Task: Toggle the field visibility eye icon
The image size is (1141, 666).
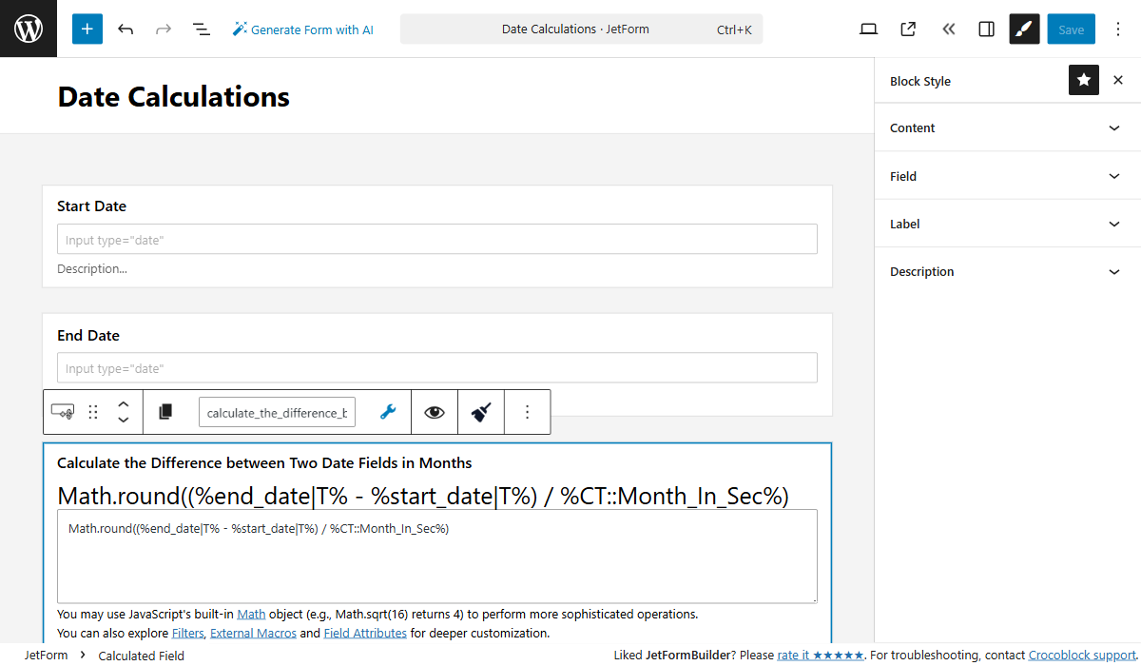Action: (435, 411)
